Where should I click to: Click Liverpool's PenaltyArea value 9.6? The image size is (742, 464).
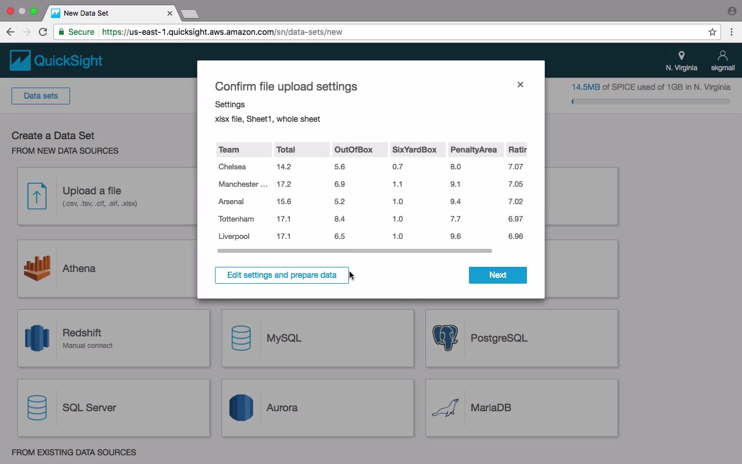[456, 236]
